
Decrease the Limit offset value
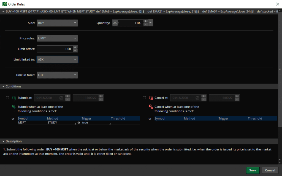(75, 51)
